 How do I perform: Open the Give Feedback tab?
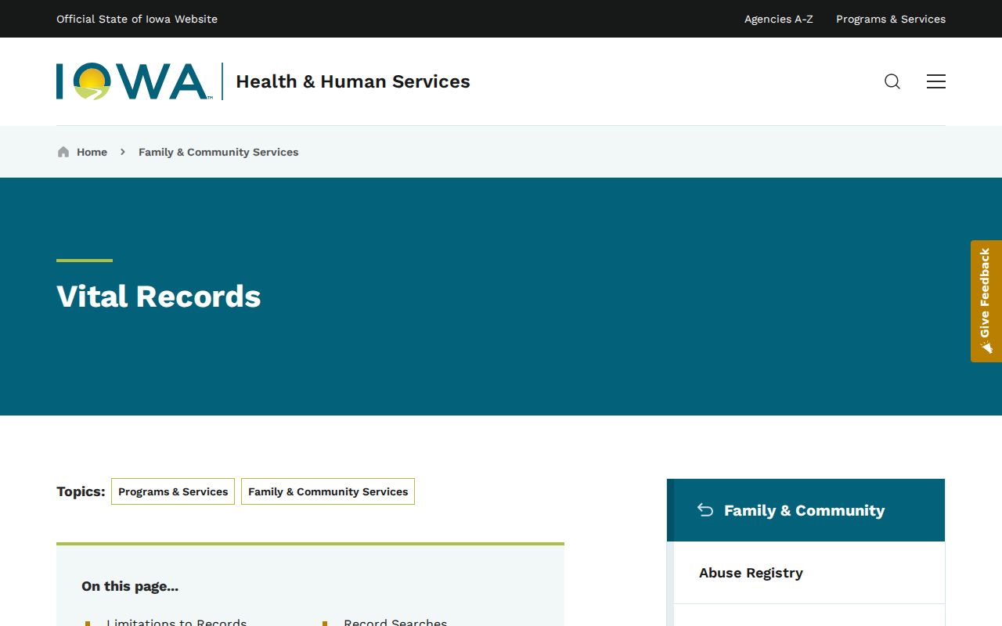[x=986, y=301]
